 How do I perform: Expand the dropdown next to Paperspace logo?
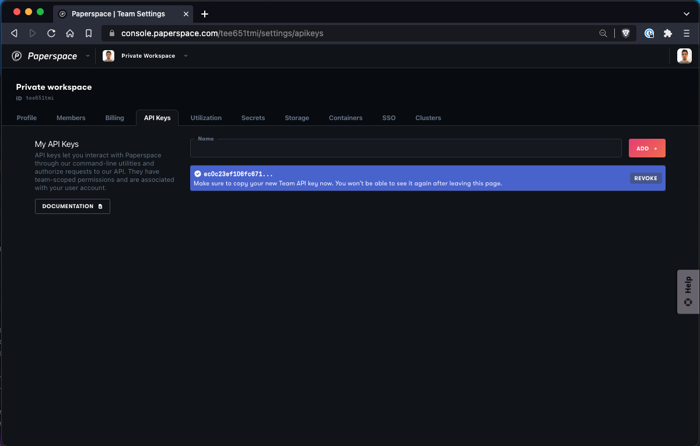87,56
